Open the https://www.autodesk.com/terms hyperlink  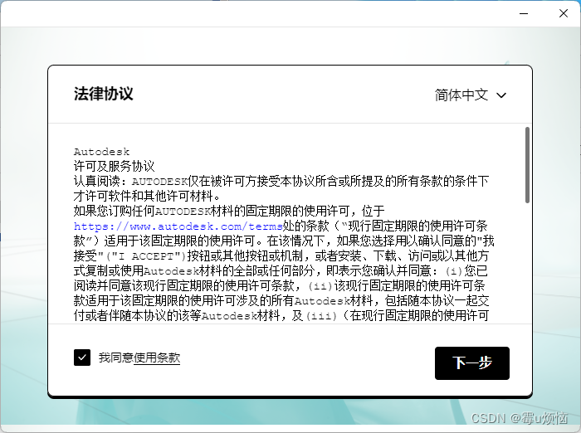click(x=178, y=226)
